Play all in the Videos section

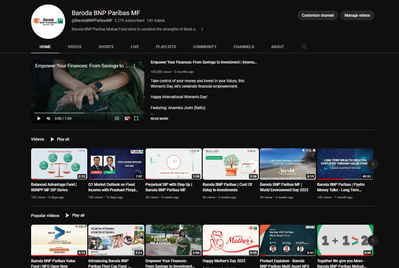60,139
